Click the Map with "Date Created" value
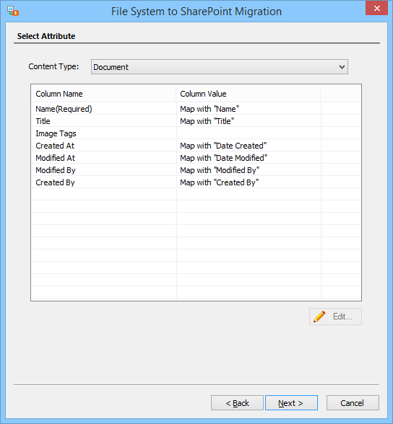 223,146
